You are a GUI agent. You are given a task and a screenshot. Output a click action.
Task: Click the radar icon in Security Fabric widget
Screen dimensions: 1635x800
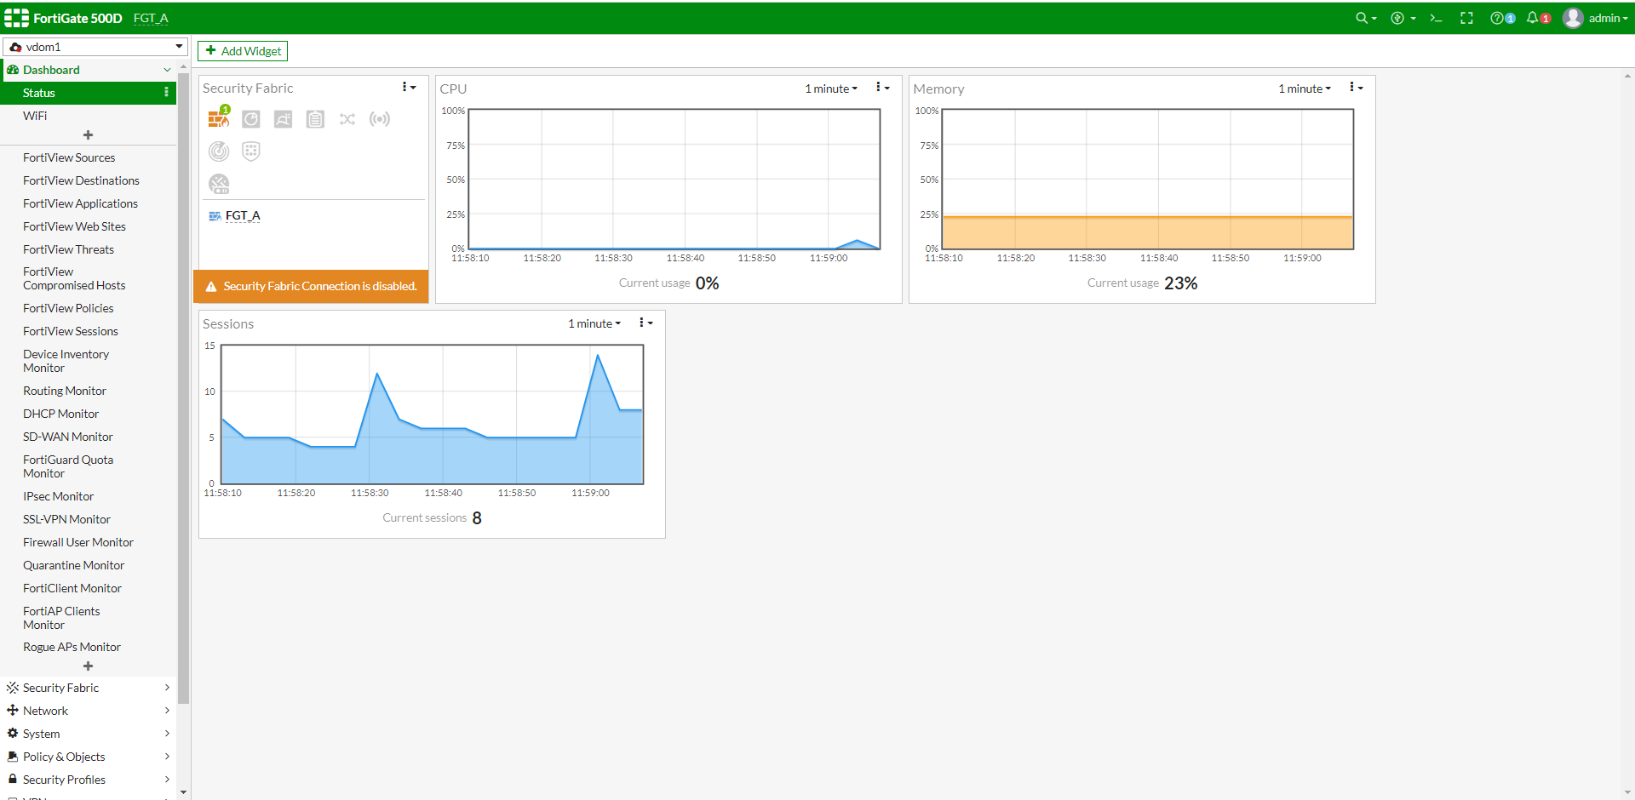point(219,151)
